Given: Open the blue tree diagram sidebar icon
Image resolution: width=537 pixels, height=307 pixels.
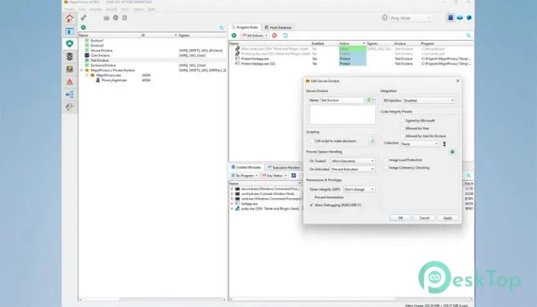Looking at the screenshot, I should pos(70,94).
